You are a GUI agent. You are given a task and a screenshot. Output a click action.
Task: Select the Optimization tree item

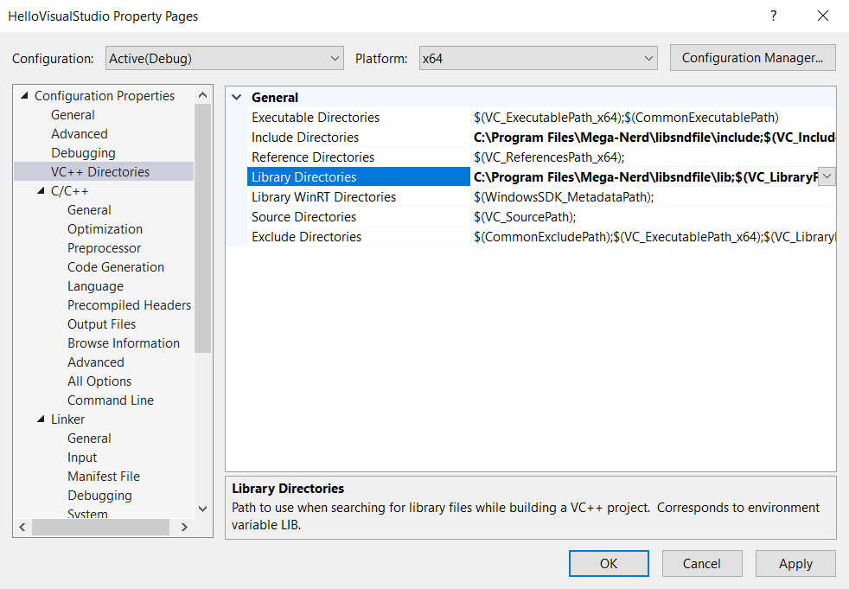(x=105, y=228)
